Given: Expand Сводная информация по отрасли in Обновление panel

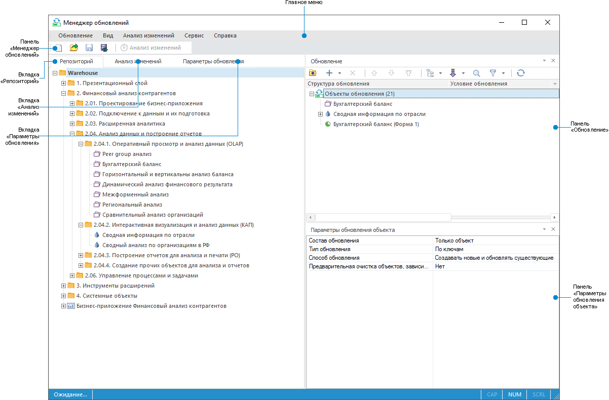Looking at the screenshot, I should [x=320, y=114].
